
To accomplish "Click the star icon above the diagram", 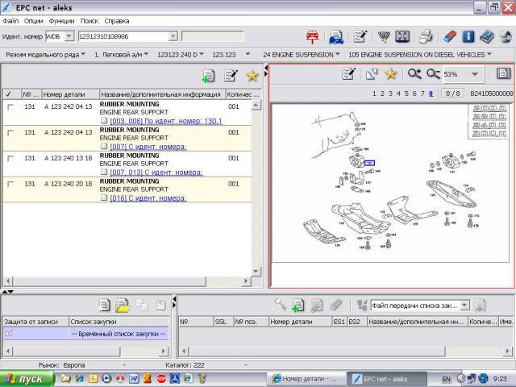I will [391, 74].
